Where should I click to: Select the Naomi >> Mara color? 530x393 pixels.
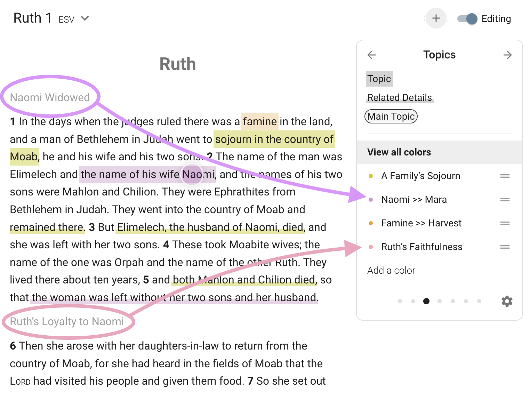pos(414,200)
